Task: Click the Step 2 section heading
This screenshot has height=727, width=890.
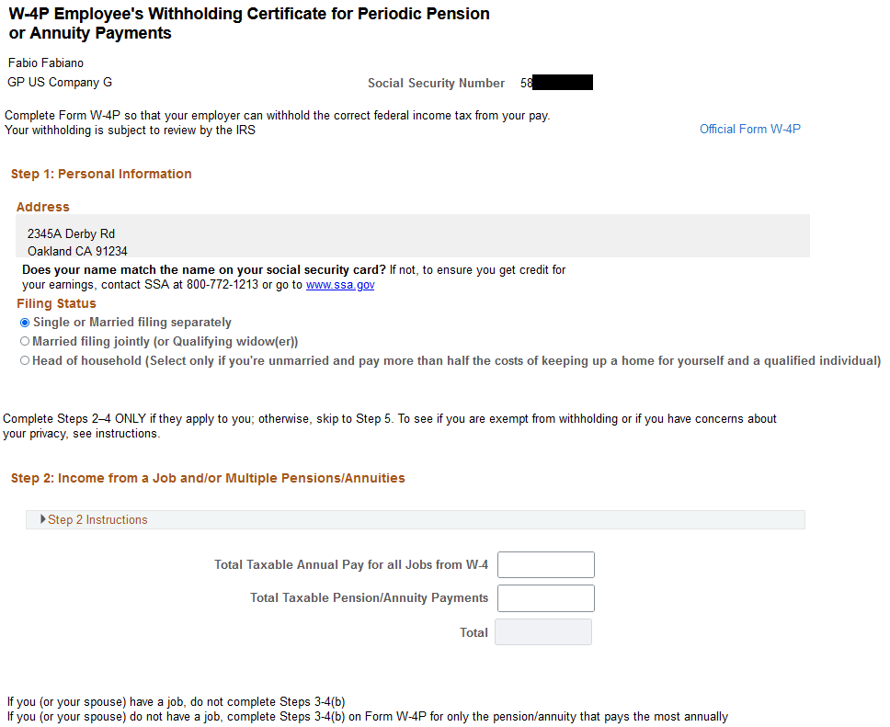Action: (206, 478)
